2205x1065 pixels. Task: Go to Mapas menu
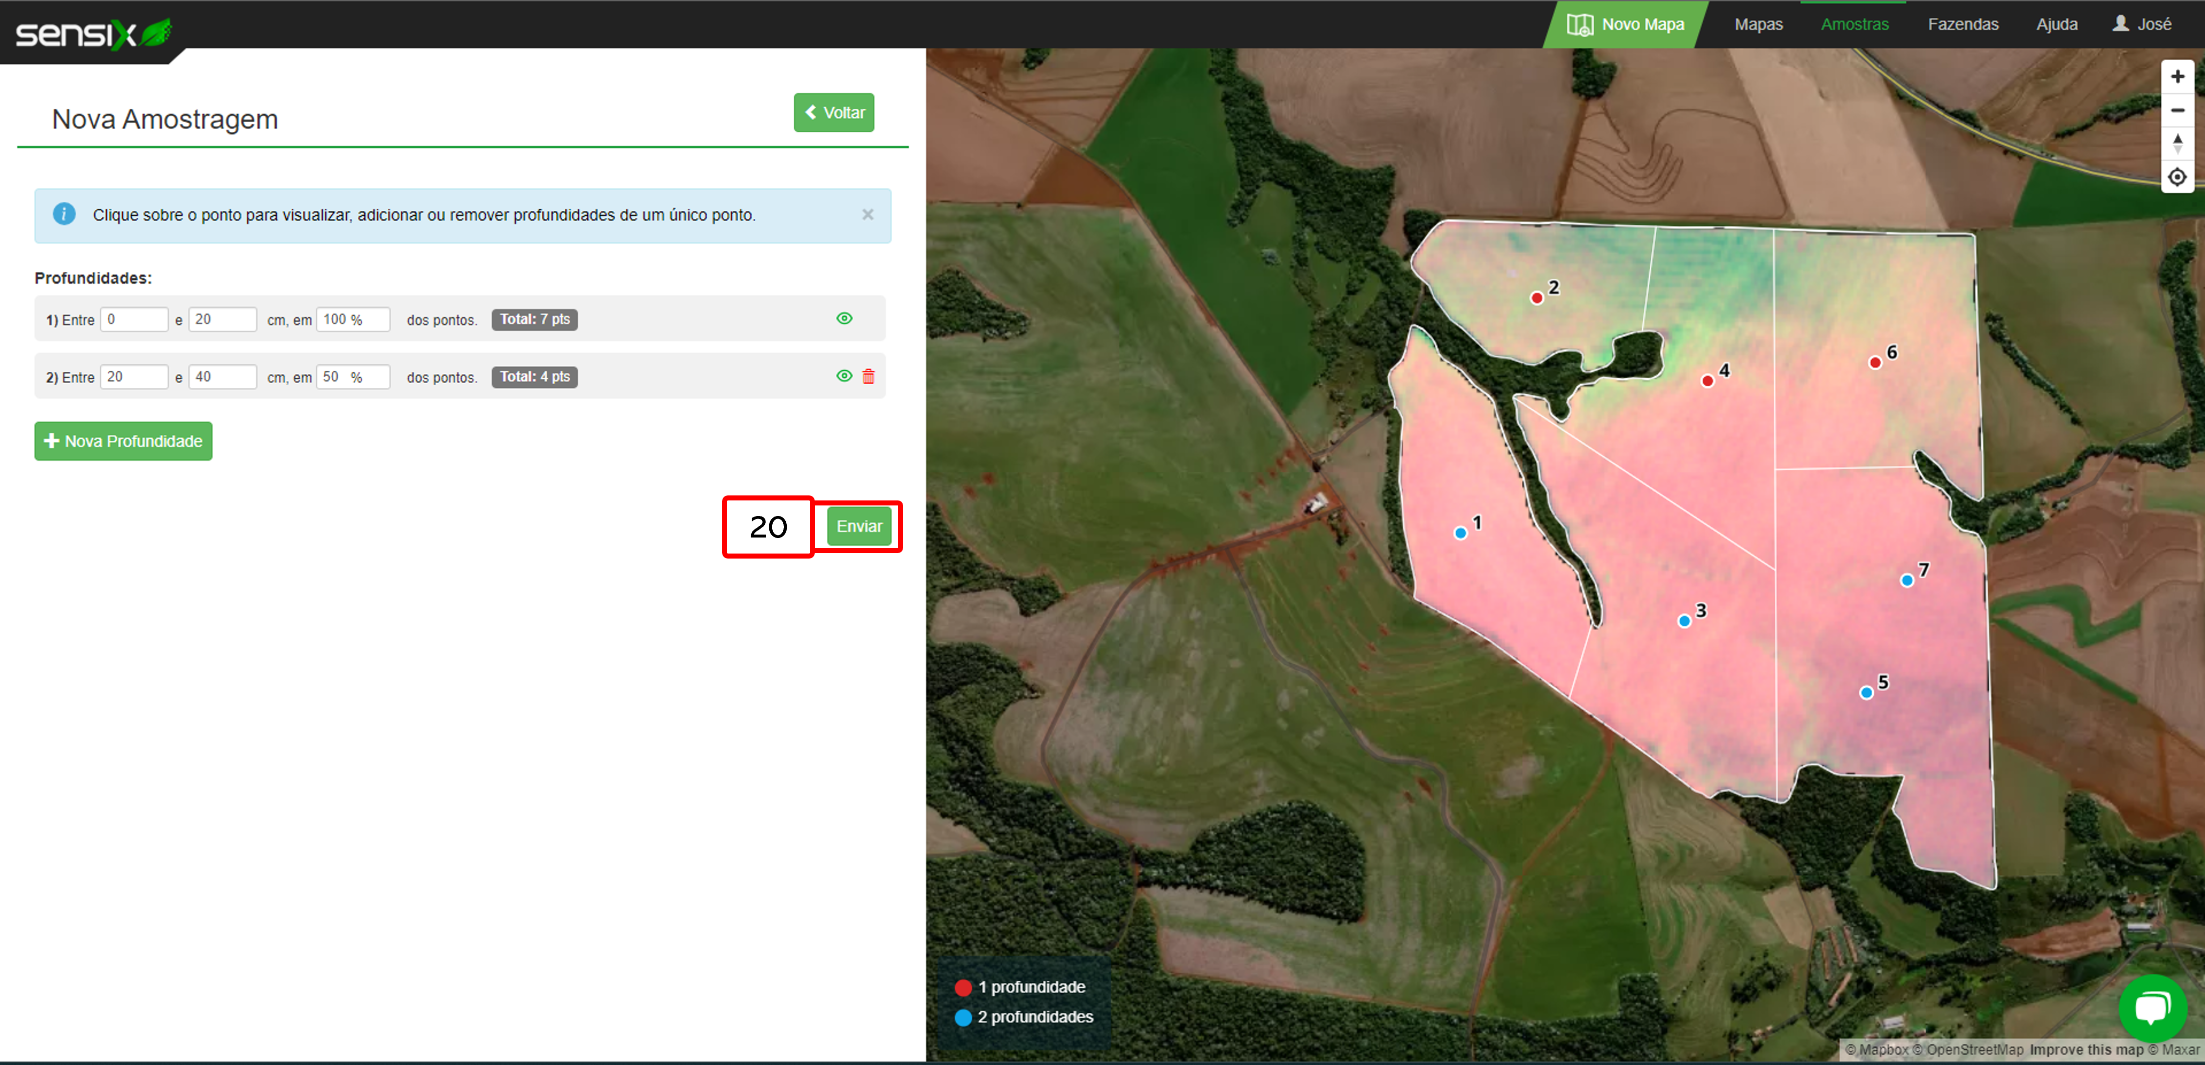tap(1758, 24)
